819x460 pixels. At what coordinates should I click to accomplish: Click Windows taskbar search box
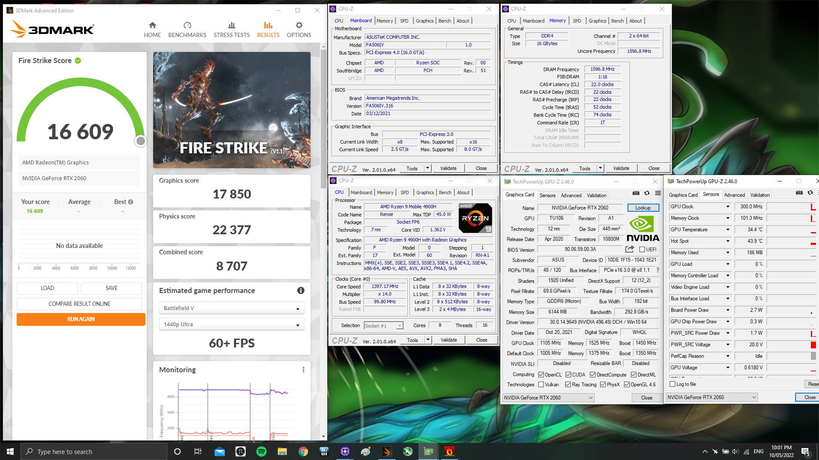click(94, 451)
